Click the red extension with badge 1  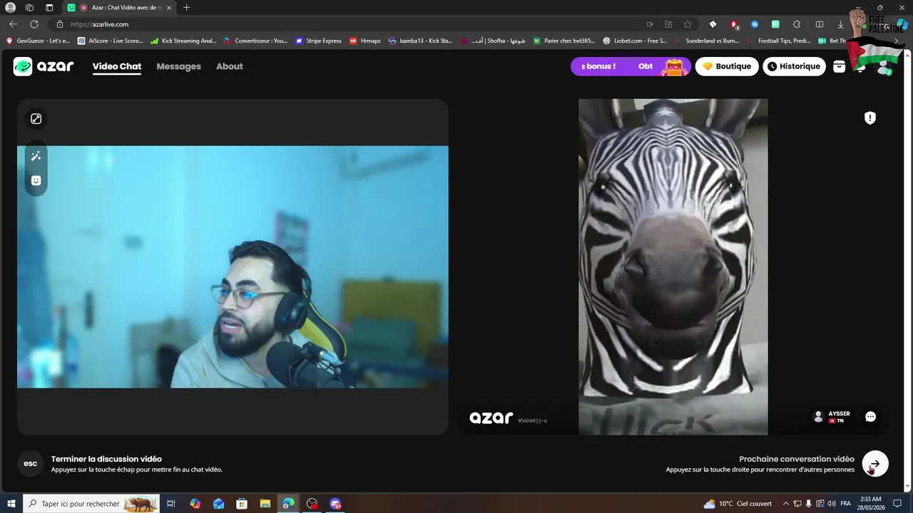734,24
